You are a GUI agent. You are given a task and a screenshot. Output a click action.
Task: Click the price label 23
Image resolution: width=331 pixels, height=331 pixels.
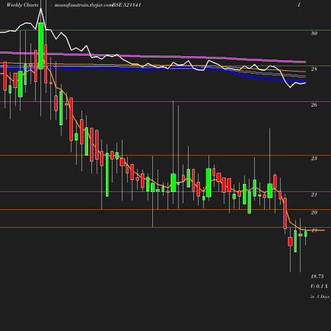[x=314, y=158]
